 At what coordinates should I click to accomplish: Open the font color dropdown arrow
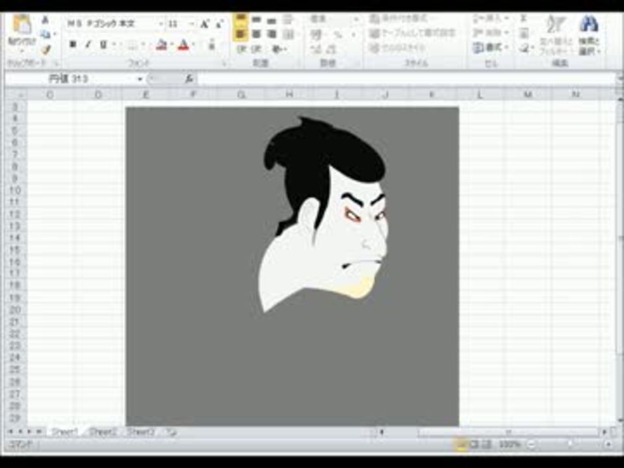[194, 45]
